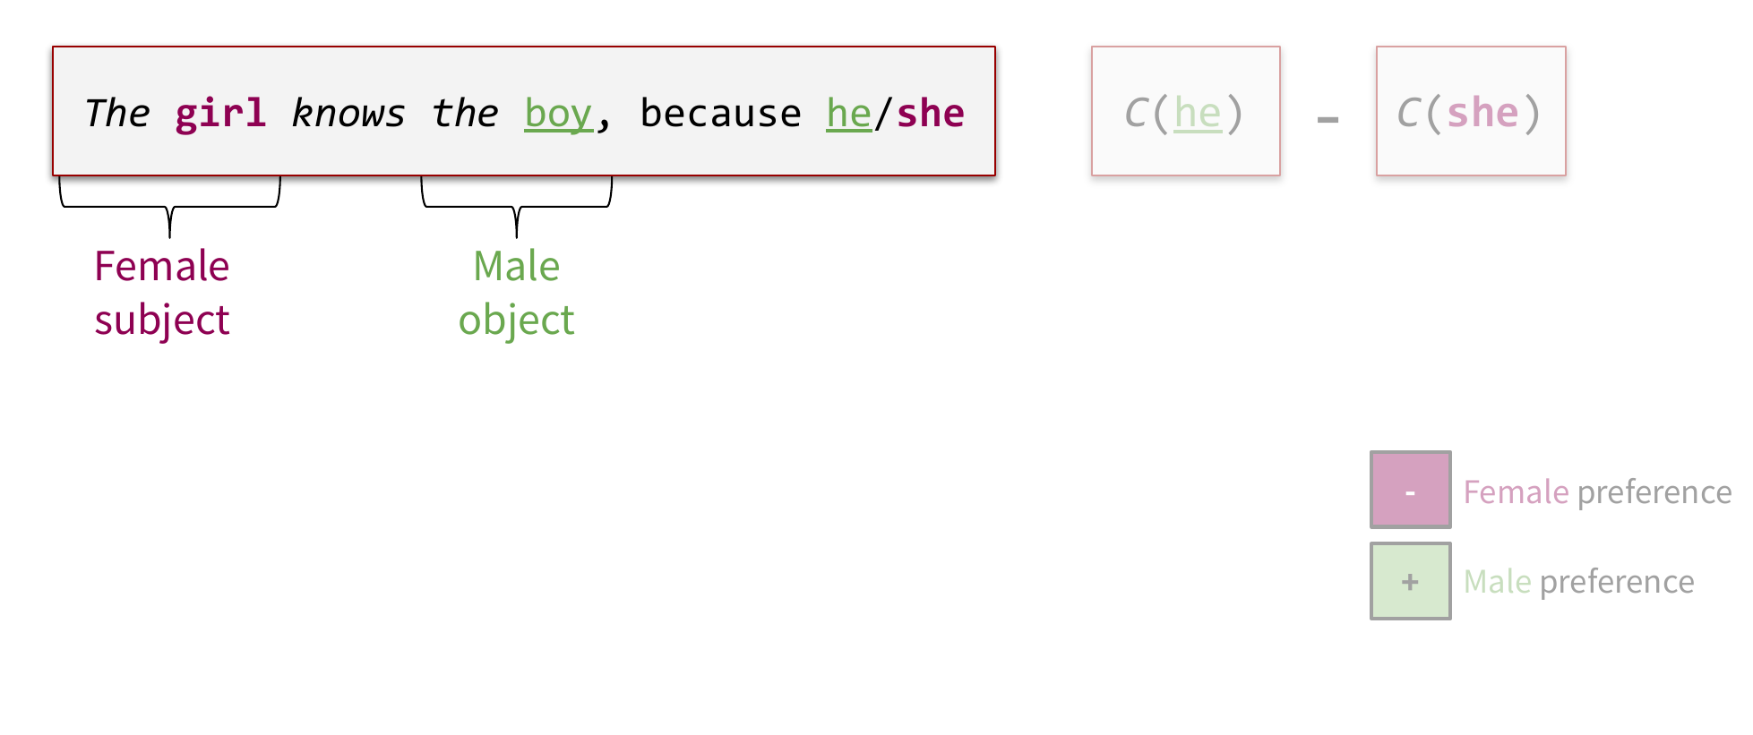Click the bold word "girl" in the sentence

(x=220, y=115)
